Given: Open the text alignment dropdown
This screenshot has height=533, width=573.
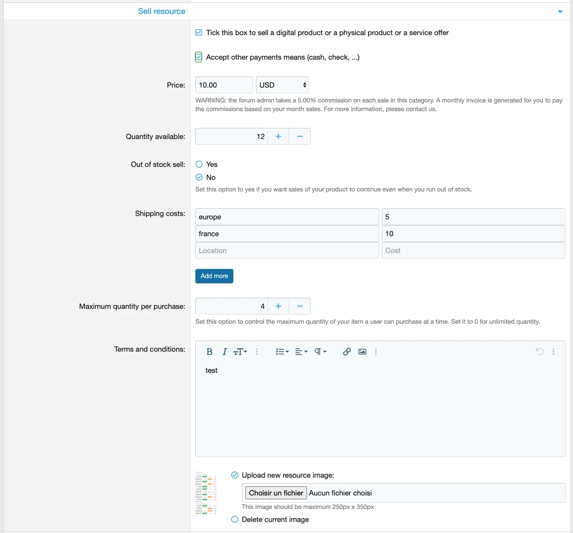Looking at the screenshot, I should click(301, 352).
